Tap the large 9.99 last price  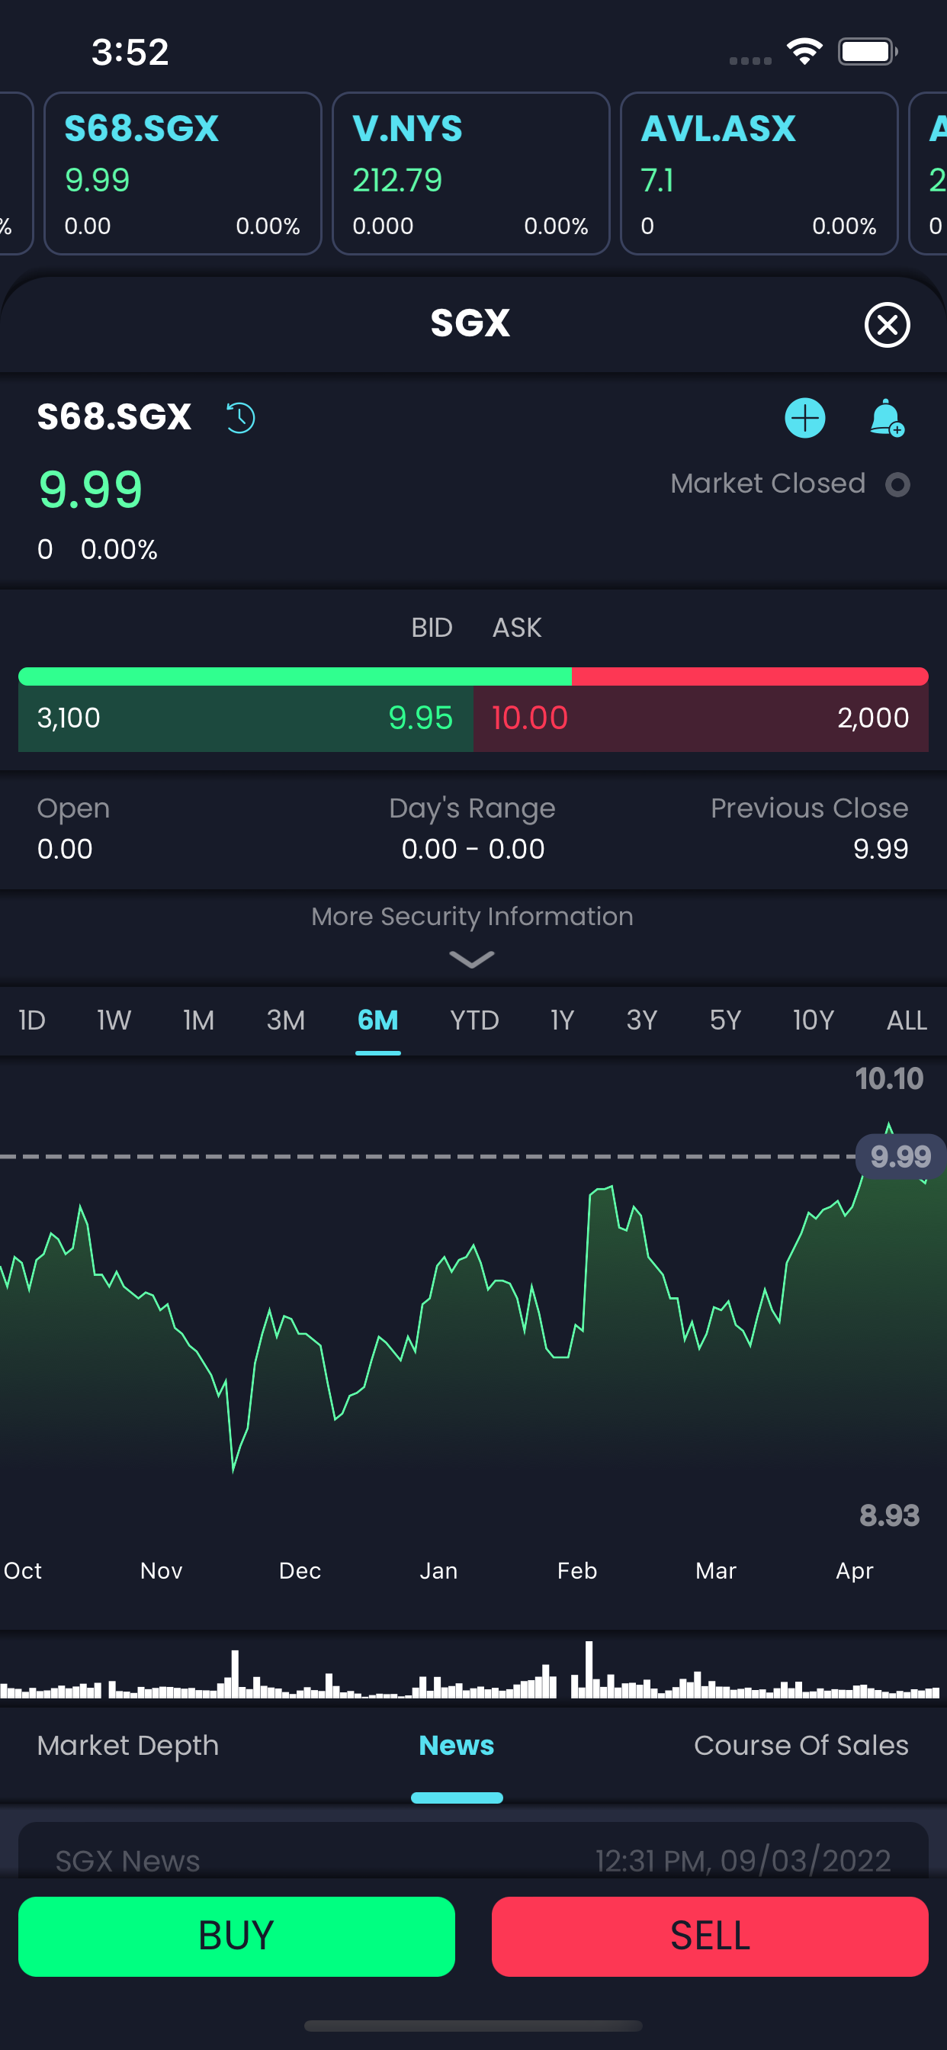tap(91, 489)
